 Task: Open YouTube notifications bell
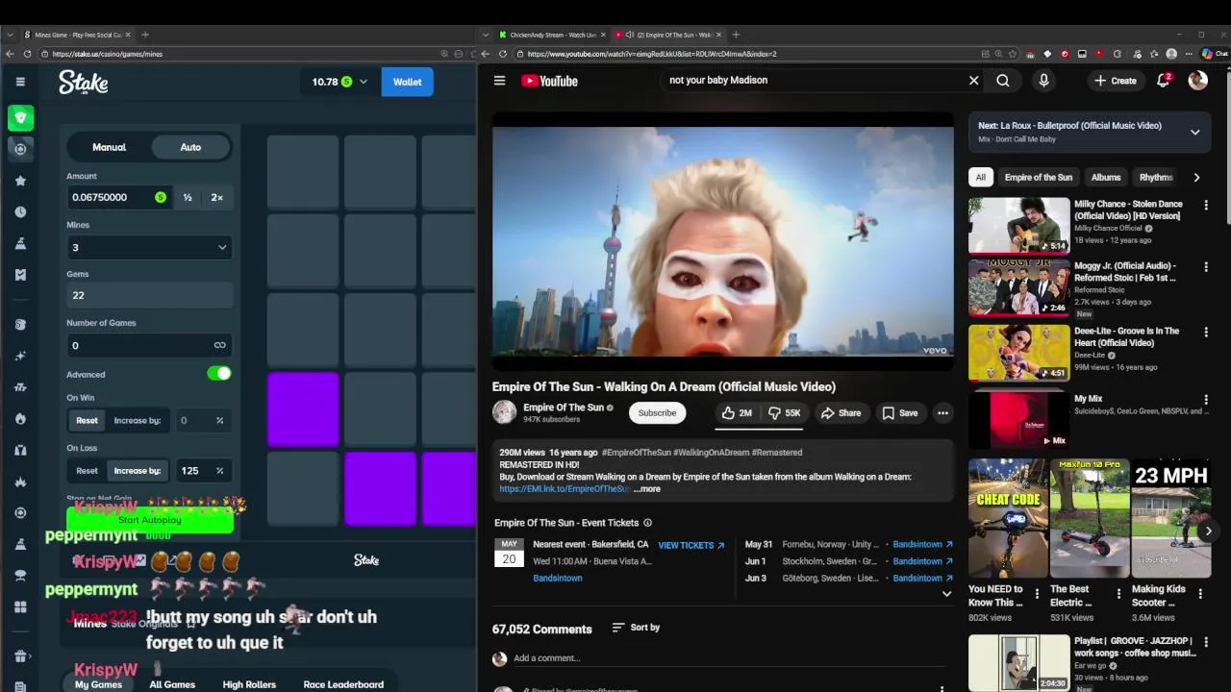(x=1163, y=81)
